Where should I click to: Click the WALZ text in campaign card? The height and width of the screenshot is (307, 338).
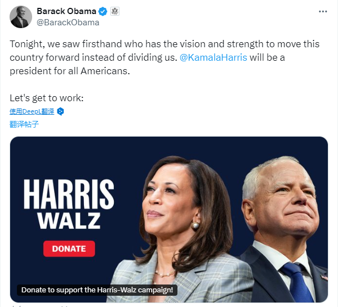point(69,221)
